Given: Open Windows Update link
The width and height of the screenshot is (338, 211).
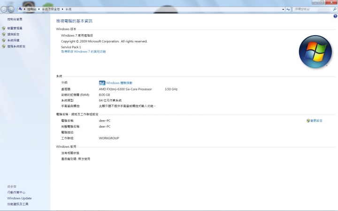Looking at the screenshot, I should point(19,198).
